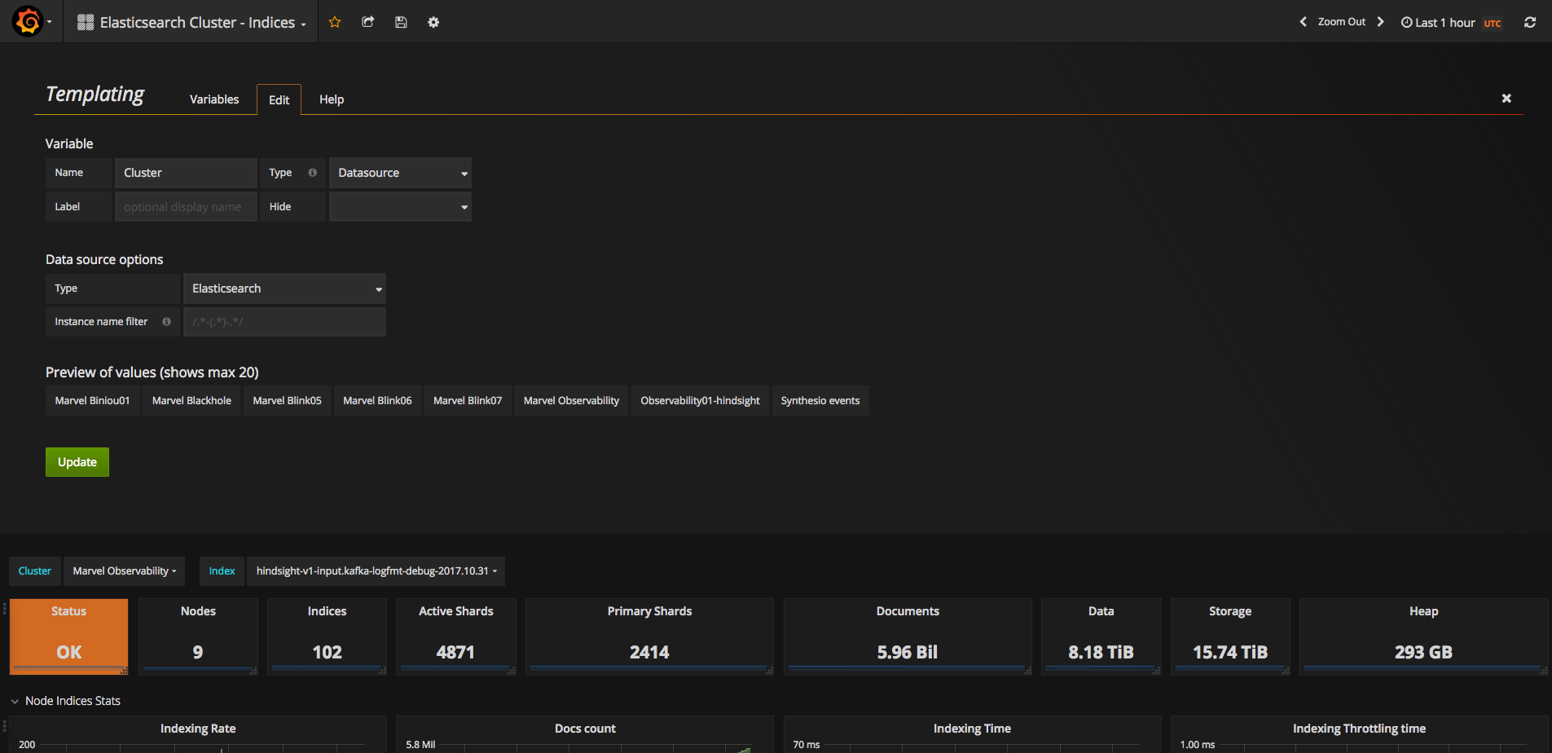Click the Storage value 15.74 TiB
1552x753 pixels.
click(1230, 652)
